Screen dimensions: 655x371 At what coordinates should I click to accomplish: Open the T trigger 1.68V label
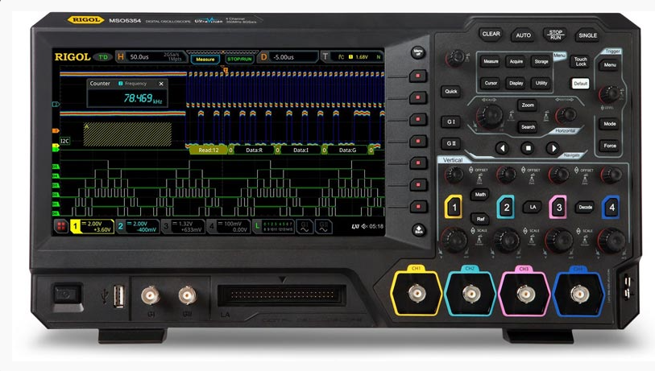[352, 57]
